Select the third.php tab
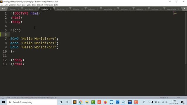187x105 pixels. (x=45, y=9)
